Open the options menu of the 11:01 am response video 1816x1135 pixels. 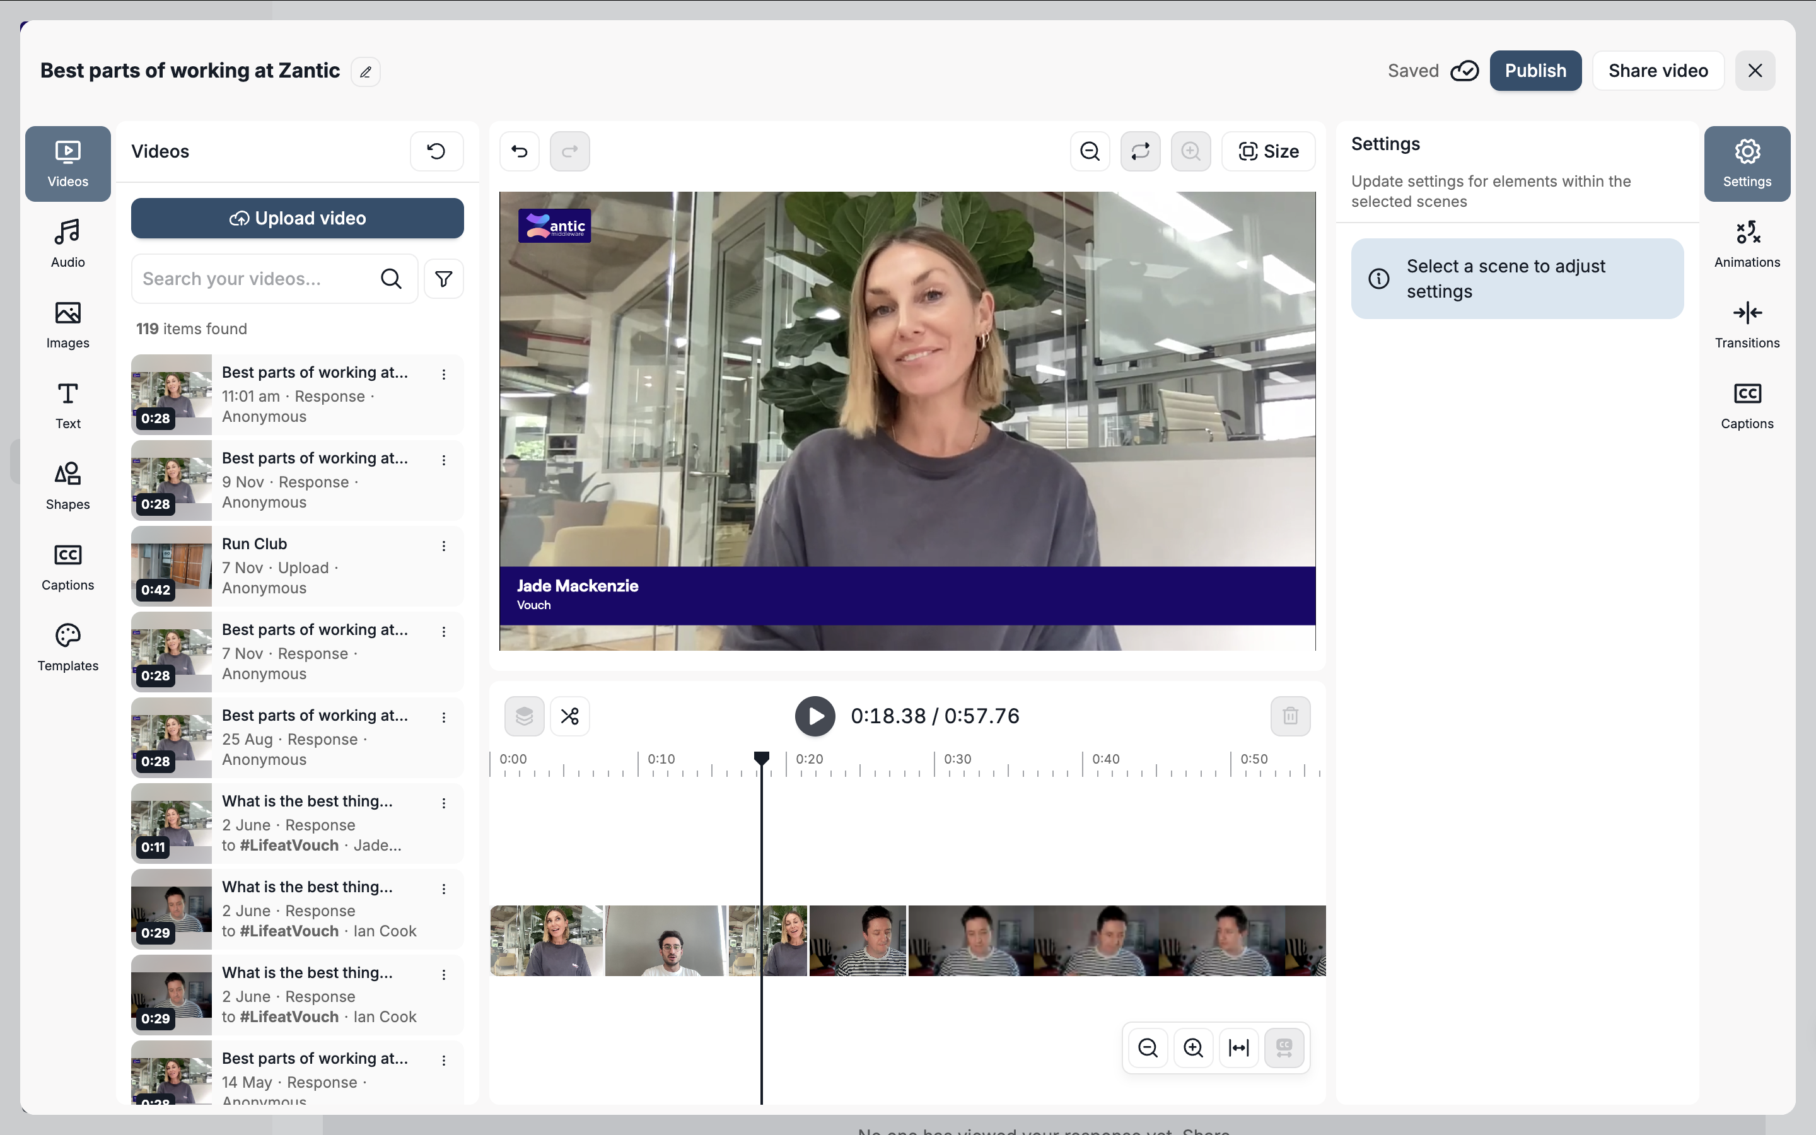(443, 375)
